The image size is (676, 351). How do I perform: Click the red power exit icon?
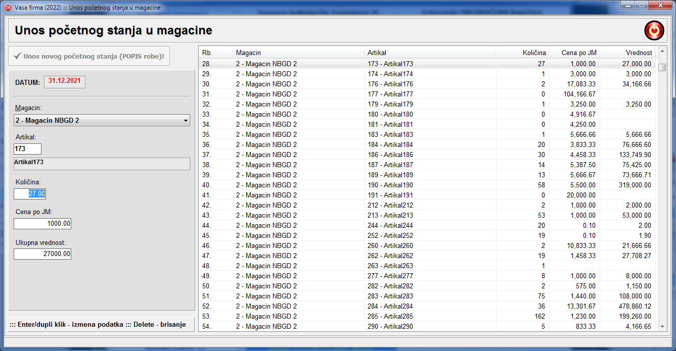coord(654,30)
